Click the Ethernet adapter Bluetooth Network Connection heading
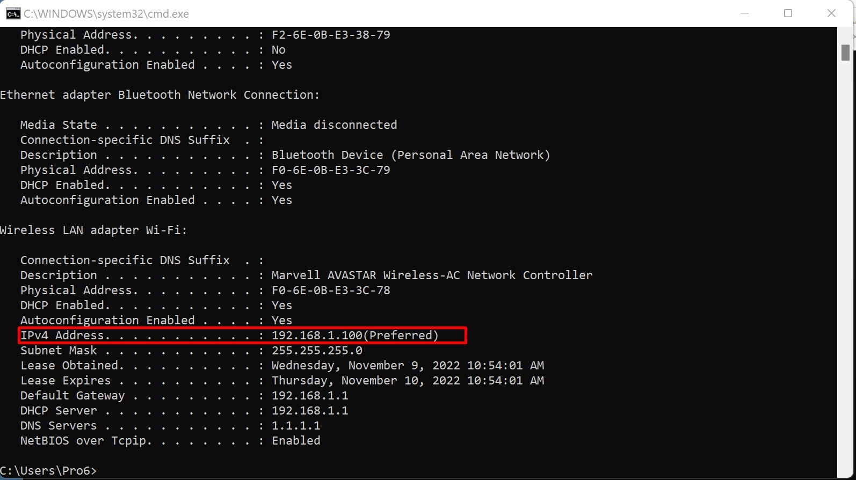 (159, 95)
